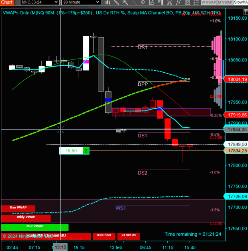Toggle the green Mnt VWAP button

[35, 227]
